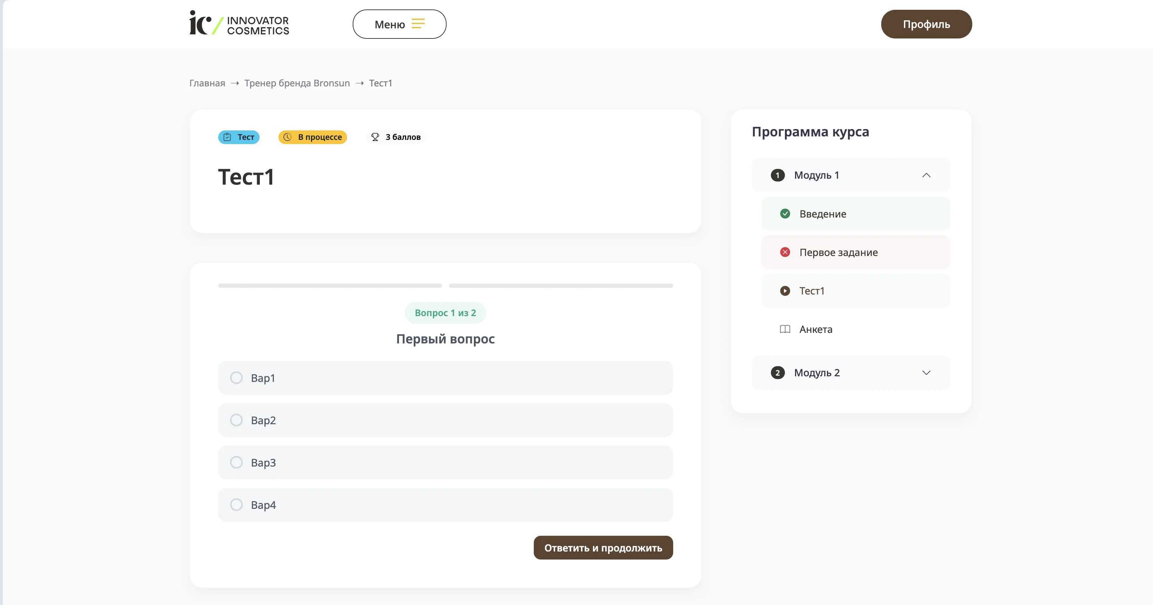Image resolution: width=1153 pixels, height=605 pixels.
Task: Click the trophy icon near 3 баллов
Action: click(375, 137)
